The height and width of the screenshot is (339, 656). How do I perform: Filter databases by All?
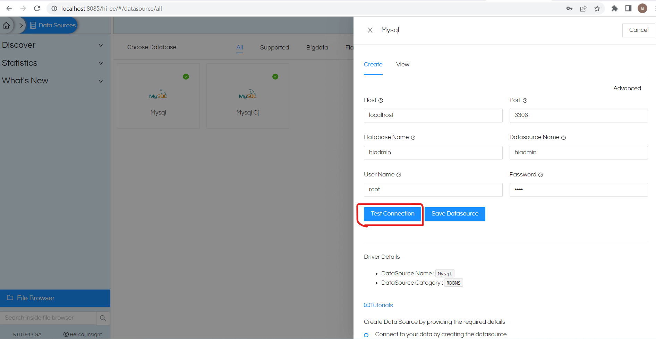pos(239,47)
